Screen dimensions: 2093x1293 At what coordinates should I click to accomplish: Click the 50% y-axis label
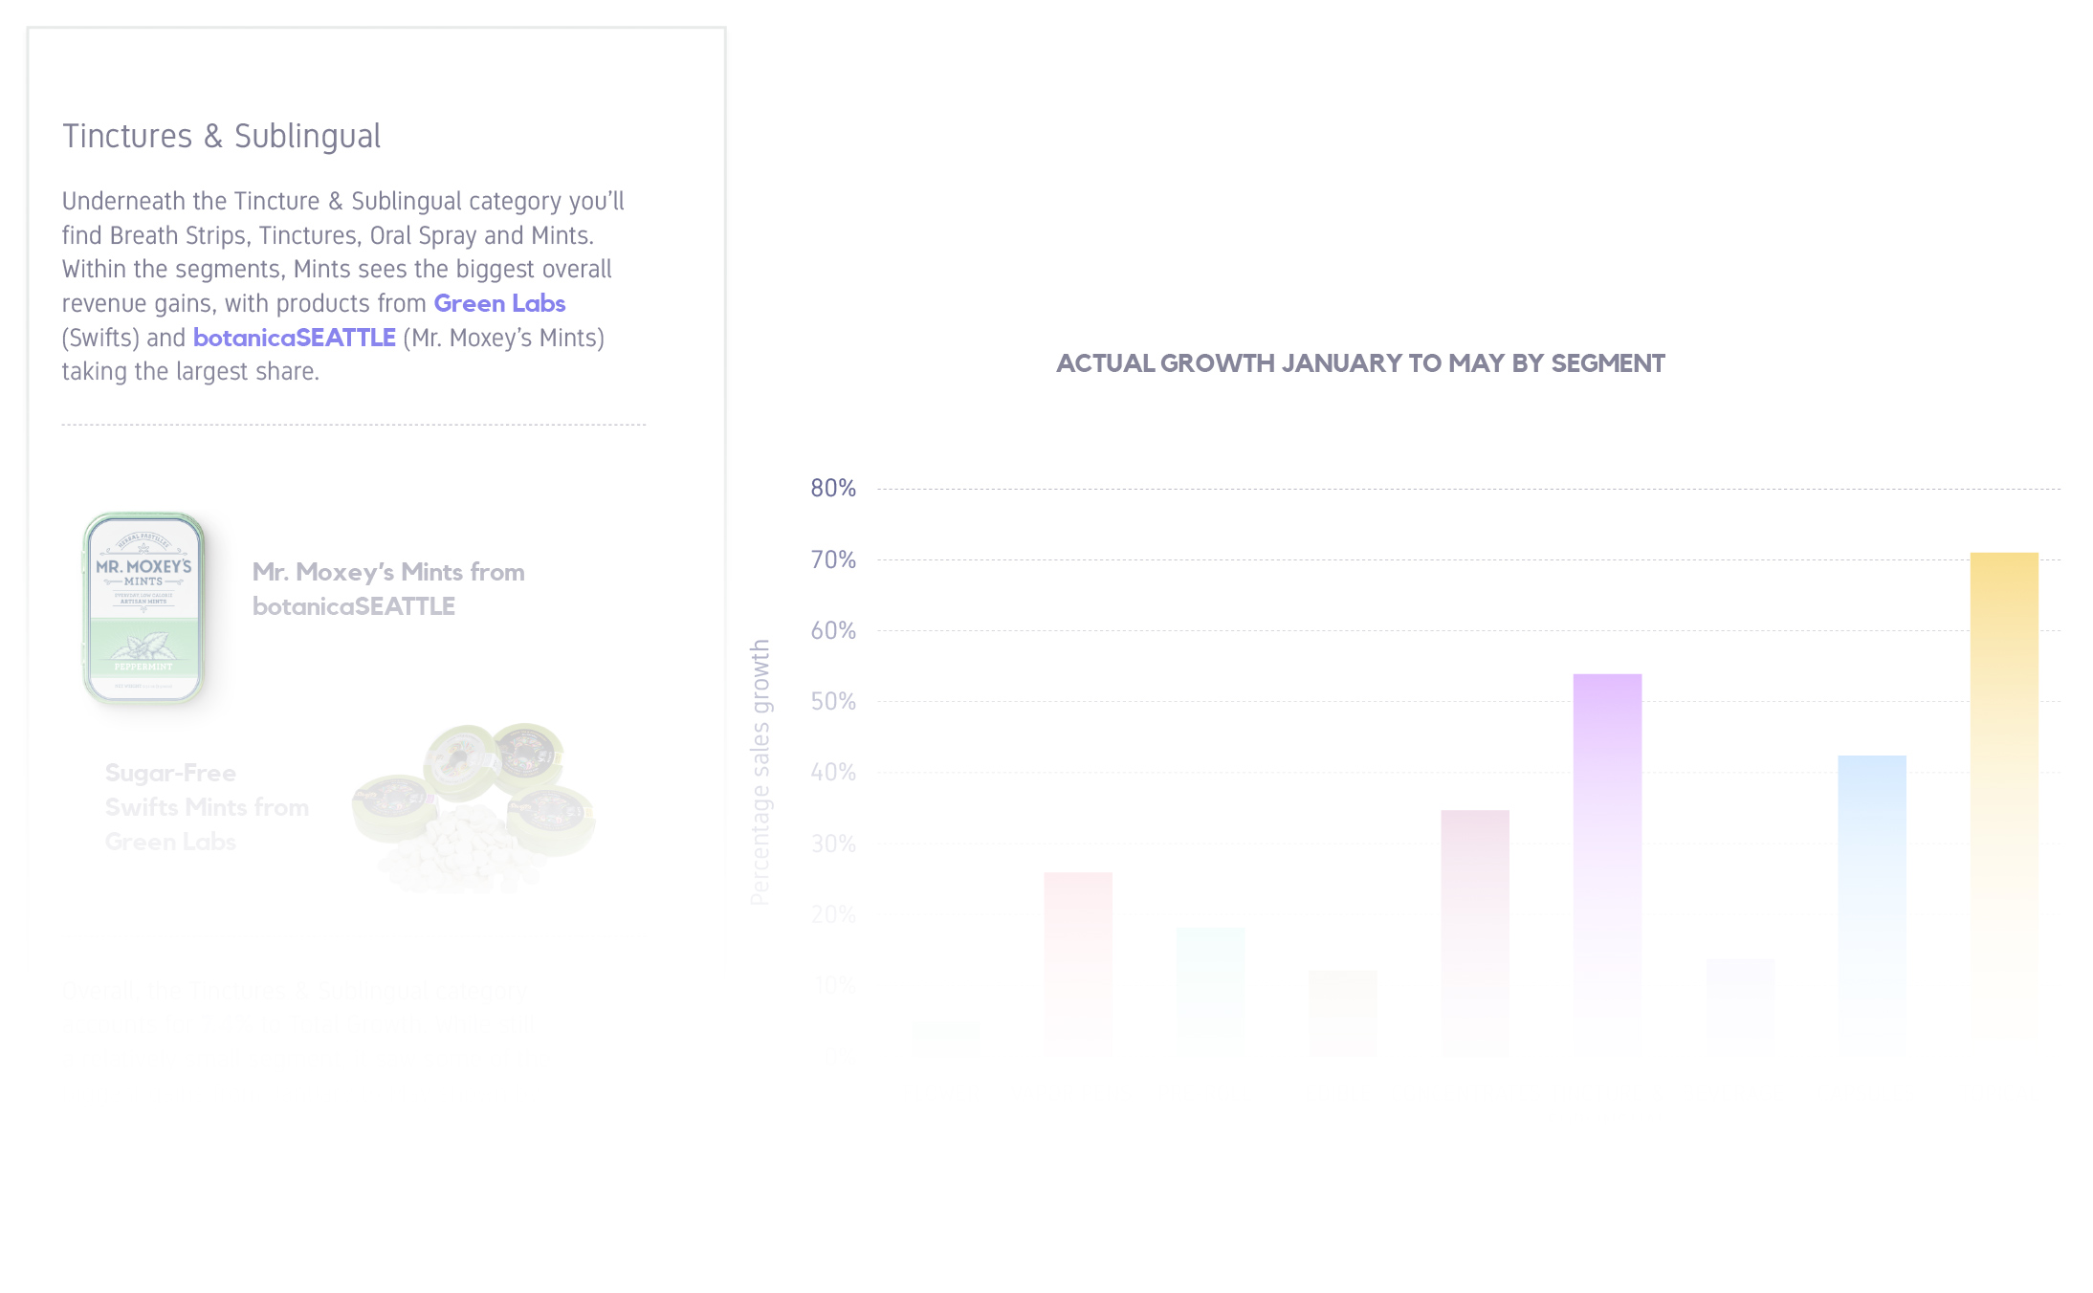[832, 701]
